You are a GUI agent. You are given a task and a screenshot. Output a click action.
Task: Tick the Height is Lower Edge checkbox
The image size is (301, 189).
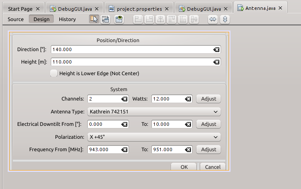coord(54,73)
